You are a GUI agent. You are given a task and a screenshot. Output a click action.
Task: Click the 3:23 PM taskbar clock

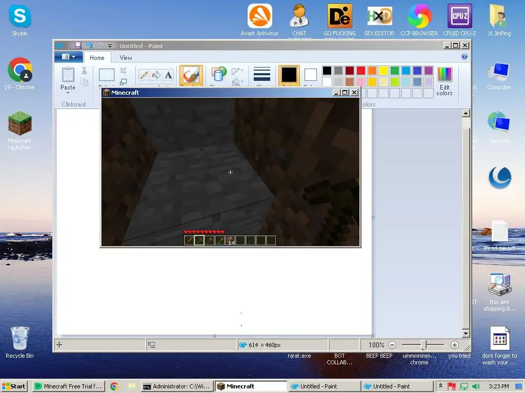(499, 386)
